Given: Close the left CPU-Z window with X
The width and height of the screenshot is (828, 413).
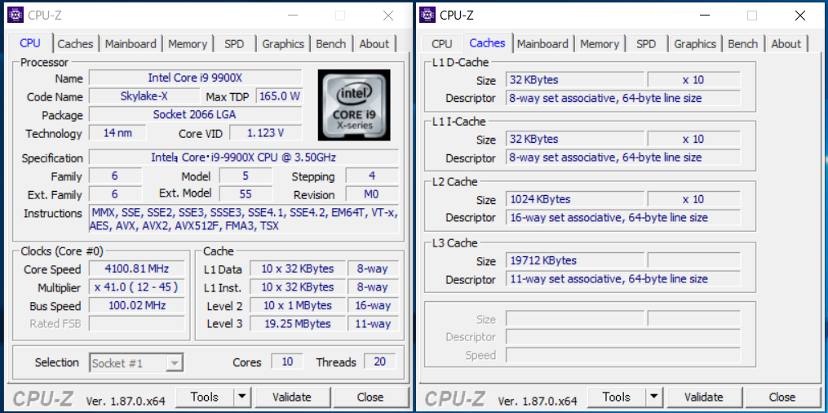Looking at the screenshot, I should pos(388,16).
